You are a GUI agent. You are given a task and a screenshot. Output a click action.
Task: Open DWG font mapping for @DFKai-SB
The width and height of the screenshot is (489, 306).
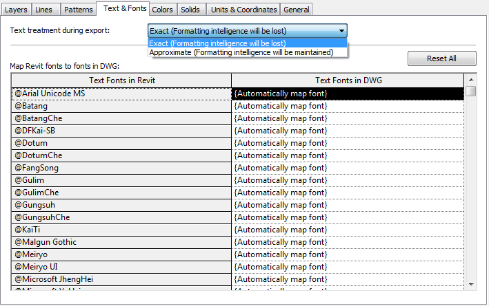click(348, 131)
